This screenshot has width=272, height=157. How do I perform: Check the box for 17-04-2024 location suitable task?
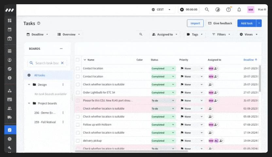[78, 133]
